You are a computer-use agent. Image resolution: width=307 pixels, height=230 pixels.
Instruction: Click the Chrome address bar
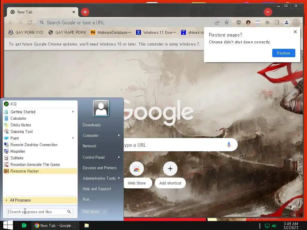pyautogui.click(x=125, y=22)
